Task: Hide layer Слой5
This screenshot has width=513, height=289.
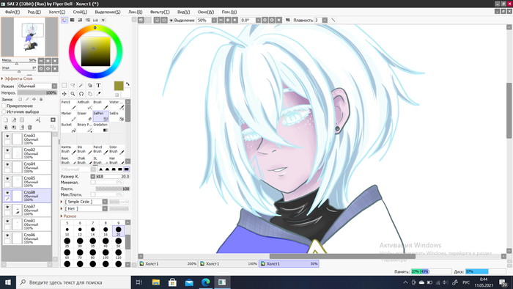Action: (7, 179)
